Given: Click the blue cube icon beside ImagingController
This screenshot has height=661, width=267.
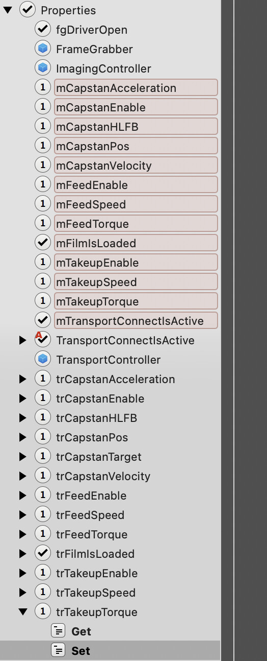Looking at the screenshot, I should point(43,68).
